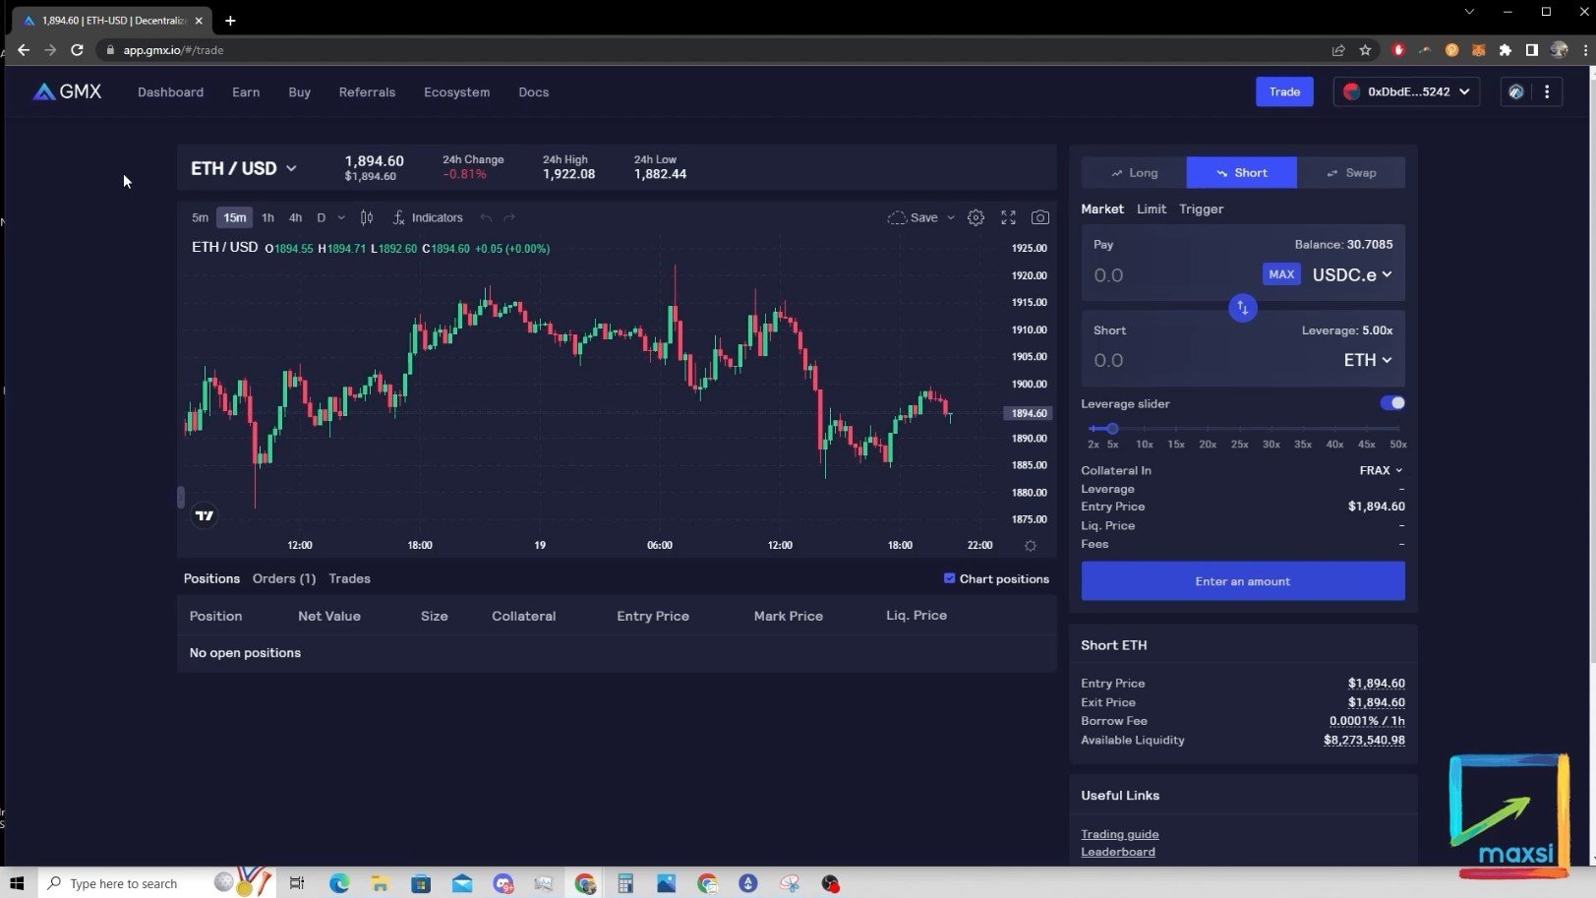Viewport: 1596px width, 898px height.
Task: Open chart settings gear
Action: point(975,217)
